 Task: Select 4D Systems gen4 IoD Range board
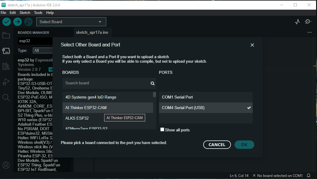pyautogui.click(x=108, y=97)
